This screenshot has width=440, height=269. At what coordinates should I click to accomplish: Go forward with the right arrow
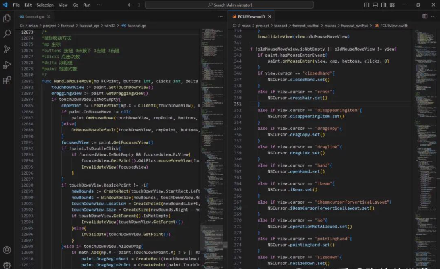coord(138,5)
